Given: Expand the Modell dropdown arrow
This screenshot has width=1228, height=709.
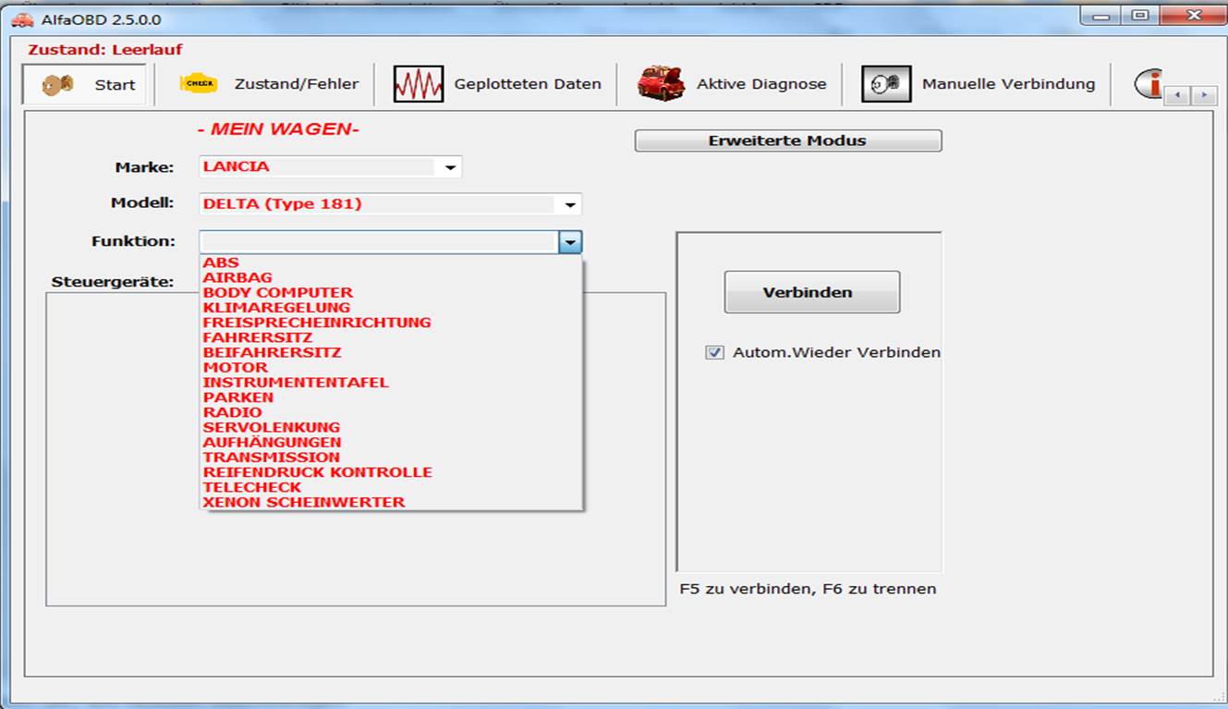Looking at the screenshot, I should 570,204.
